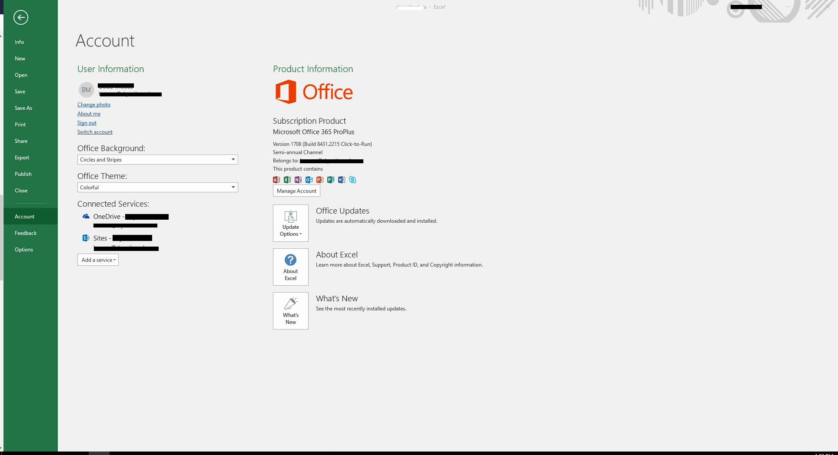Open the Info tab
The height and width of the screenshot is (455, 838).
30,42
